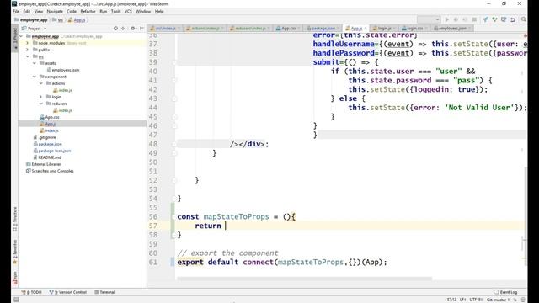Select Scratches and Consoles tree node
539x303 pixels.
[x=50, y=171]
